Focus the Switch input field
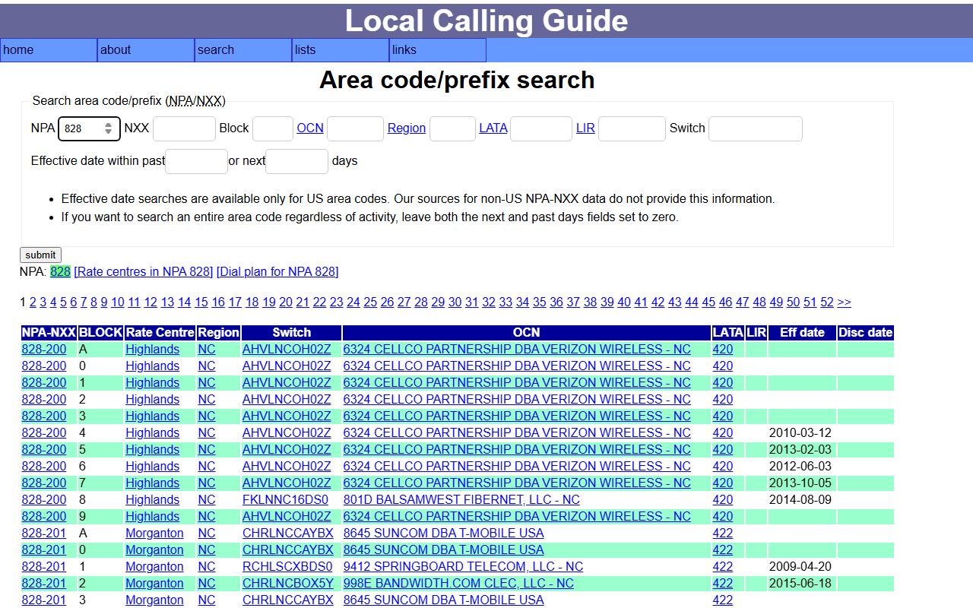Screen dimensions: 973x608 point(756,128)
